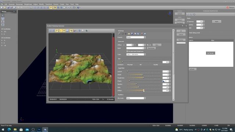Click the Seed input field

coord(135,48)
